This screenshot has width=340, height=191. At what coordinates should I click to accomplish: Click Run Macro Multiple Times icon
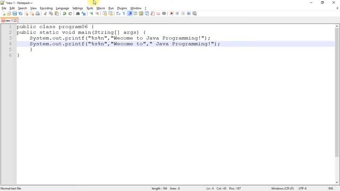tap(189, 14)
